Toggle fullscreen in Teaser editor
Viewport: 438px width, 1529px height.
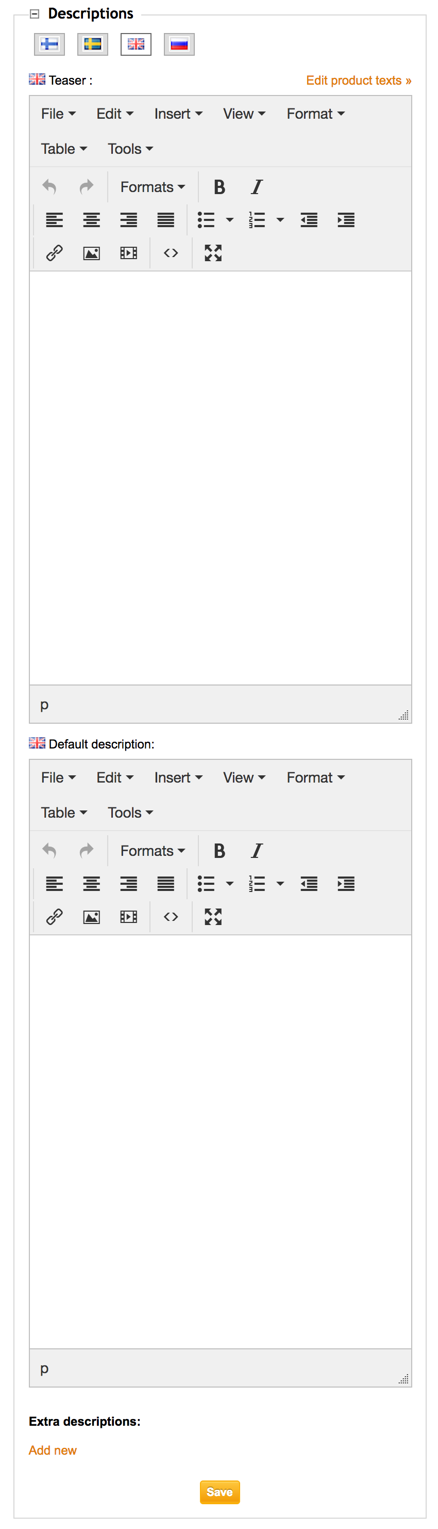coord(213,253)
